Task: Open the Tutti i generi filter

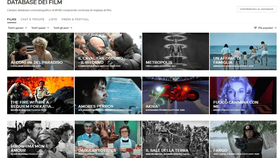Action: 17,28
